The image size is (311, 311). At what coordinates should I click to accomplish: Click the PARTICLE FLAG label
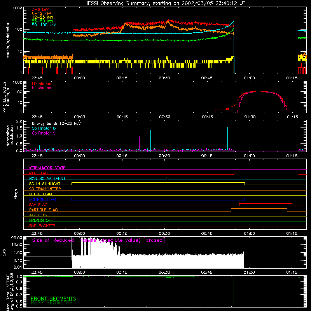click(x=44, y=210)
